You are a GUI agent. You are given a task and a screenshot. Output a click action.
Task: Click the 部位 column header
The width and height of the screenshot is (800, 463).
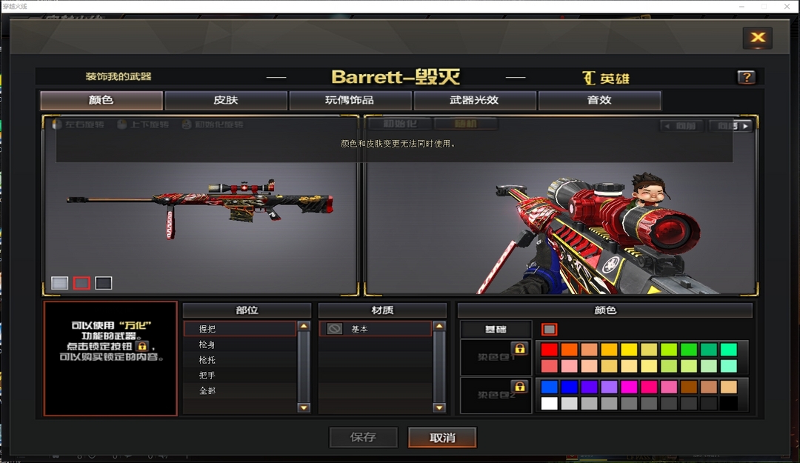(247, 310)
